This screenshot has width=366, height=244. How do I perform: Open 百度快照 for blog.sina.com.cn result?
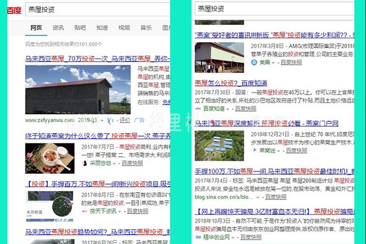click(276, 197)
